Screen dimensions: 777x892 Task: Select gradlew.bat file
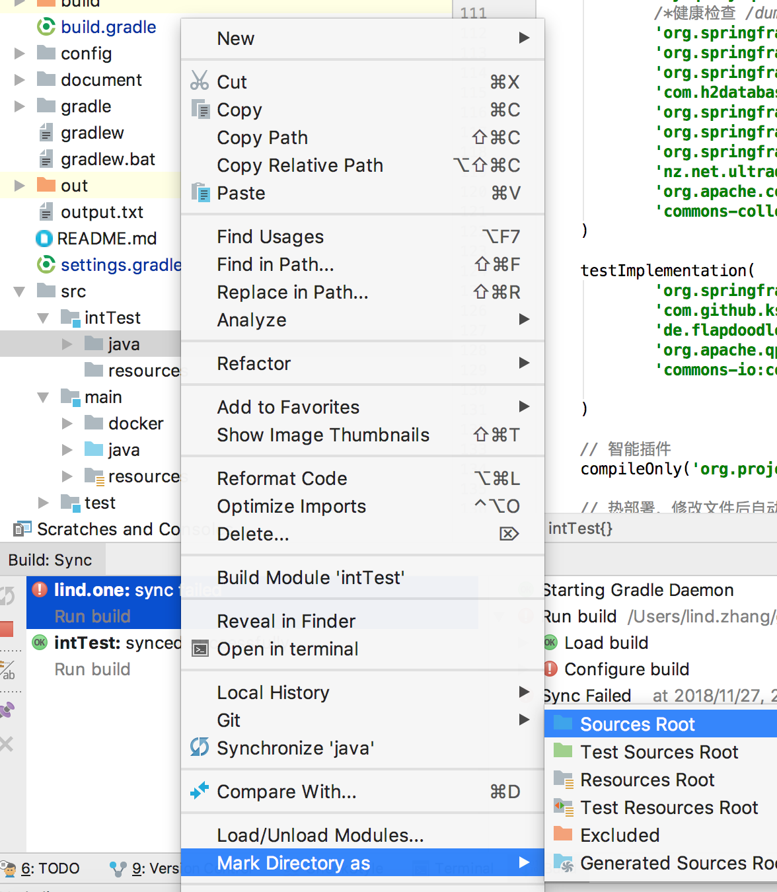pos(108,159)
